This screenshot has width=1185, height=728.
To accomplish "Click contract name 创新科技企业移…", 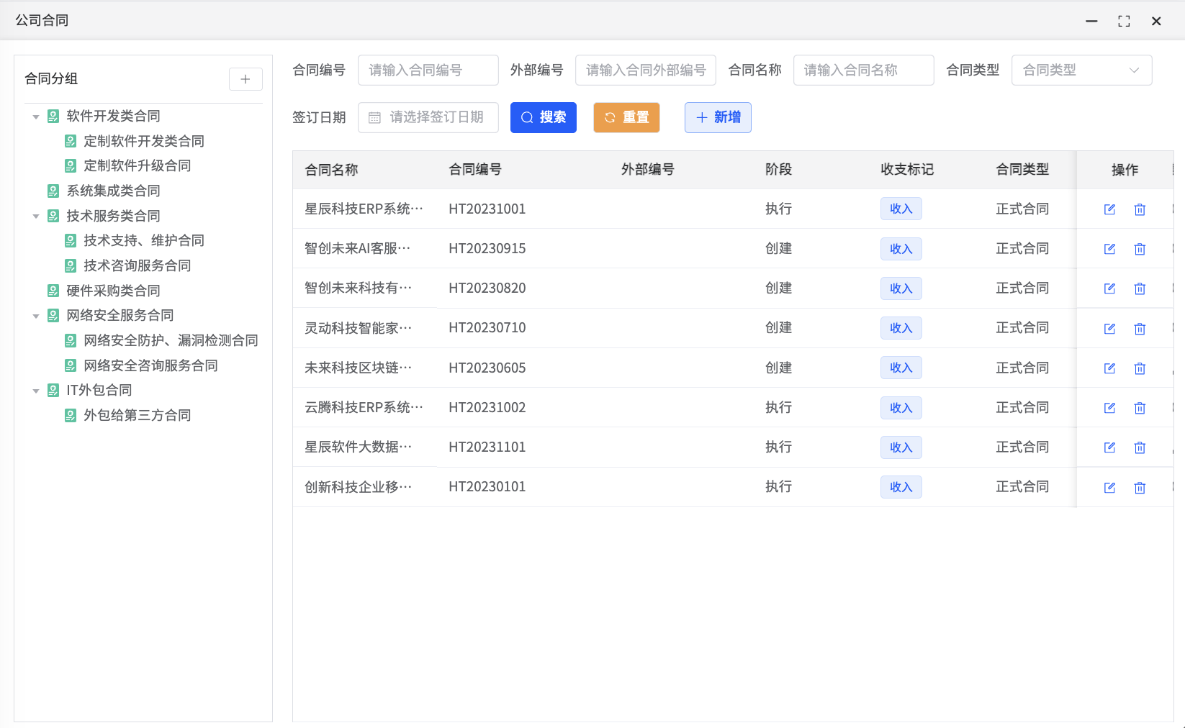I will point(359,487).
